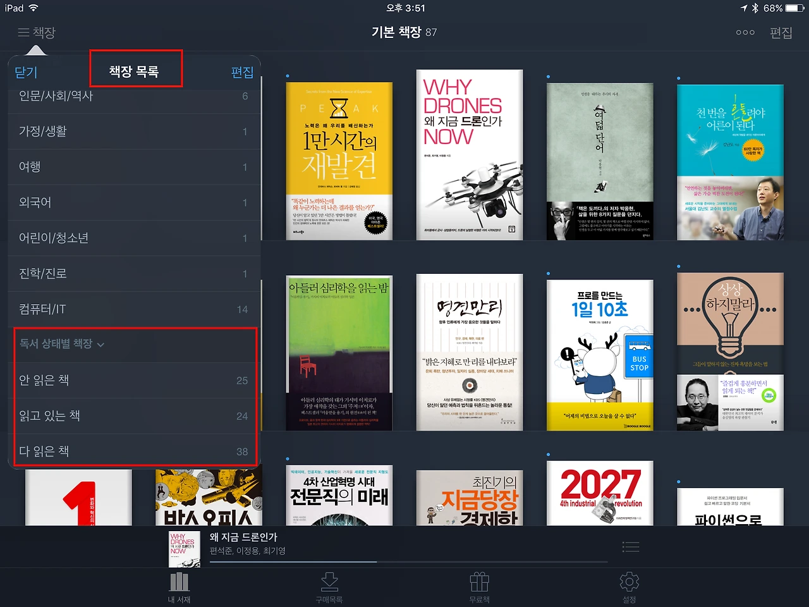Show the 읽고 있는 책 list
The image size is (809, 607).
pos(134,415)
